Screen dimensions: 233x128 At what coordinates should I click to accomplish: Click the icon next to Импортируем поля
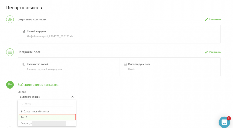point(125,64)
